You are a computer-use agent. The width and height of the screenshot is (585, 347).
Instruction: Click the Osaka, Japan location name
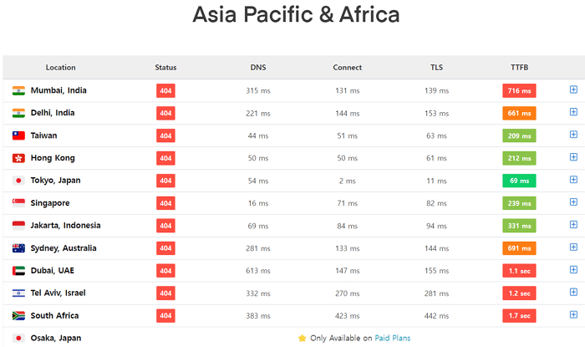56,338
